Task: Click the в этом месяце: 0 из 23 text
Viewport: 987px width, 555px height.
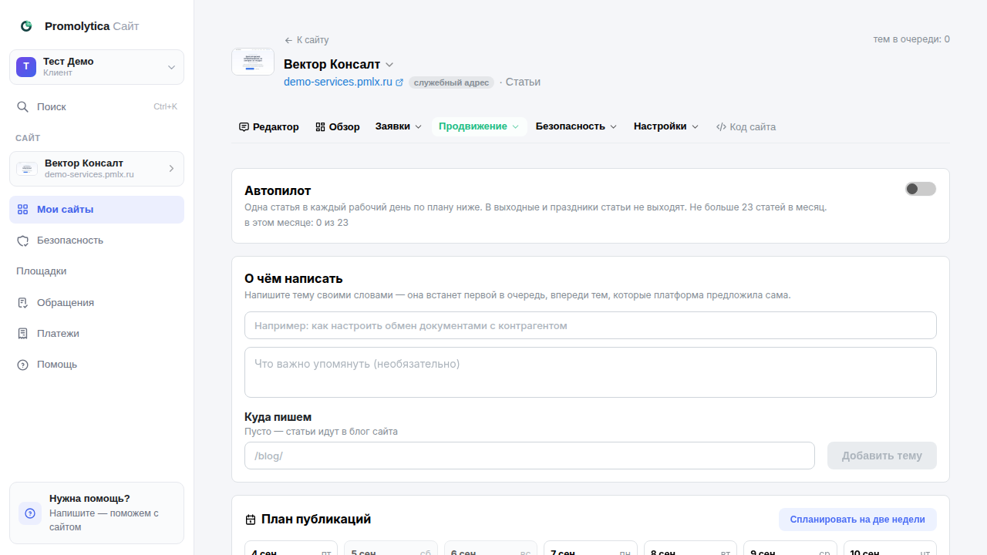Action: [296, 223]
